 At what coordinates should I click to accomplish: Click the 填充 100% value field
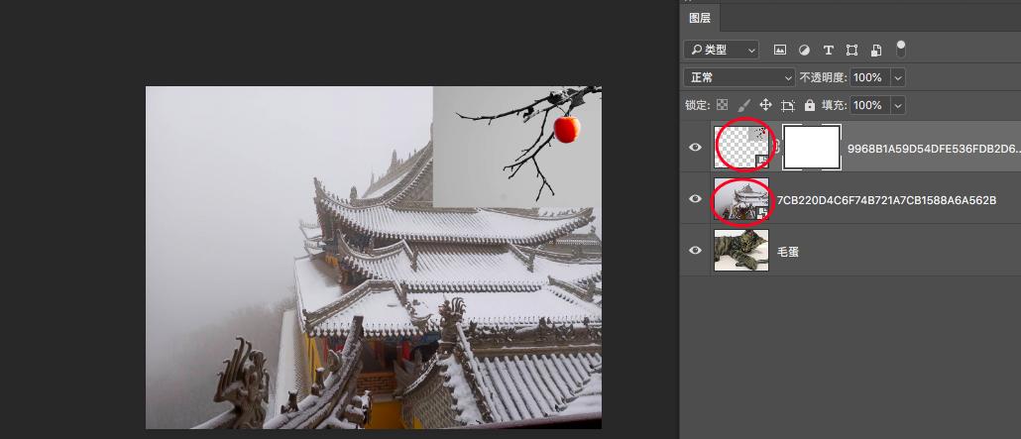pos(870,105)
